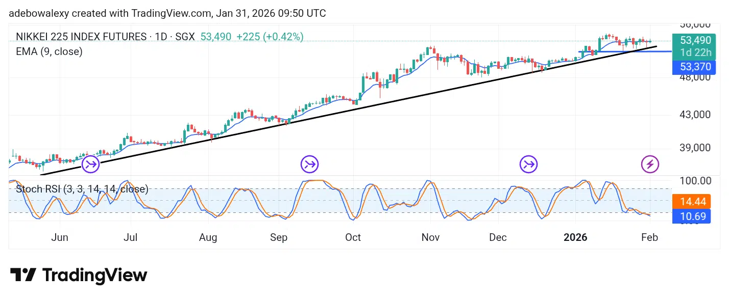Viewport: 729px width, 301px height.
Task: Click the TradingView logo at bottom left
Action: tap(79, 276)
